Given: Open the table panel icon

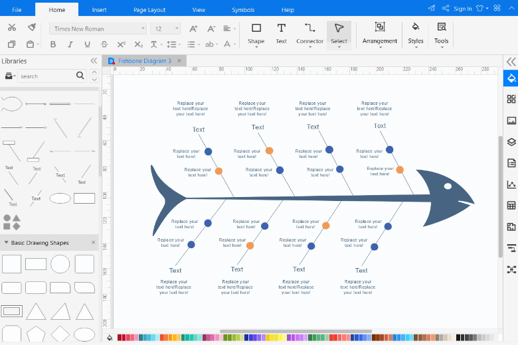Looking at the screenshot, I should (x=511, y=206).
